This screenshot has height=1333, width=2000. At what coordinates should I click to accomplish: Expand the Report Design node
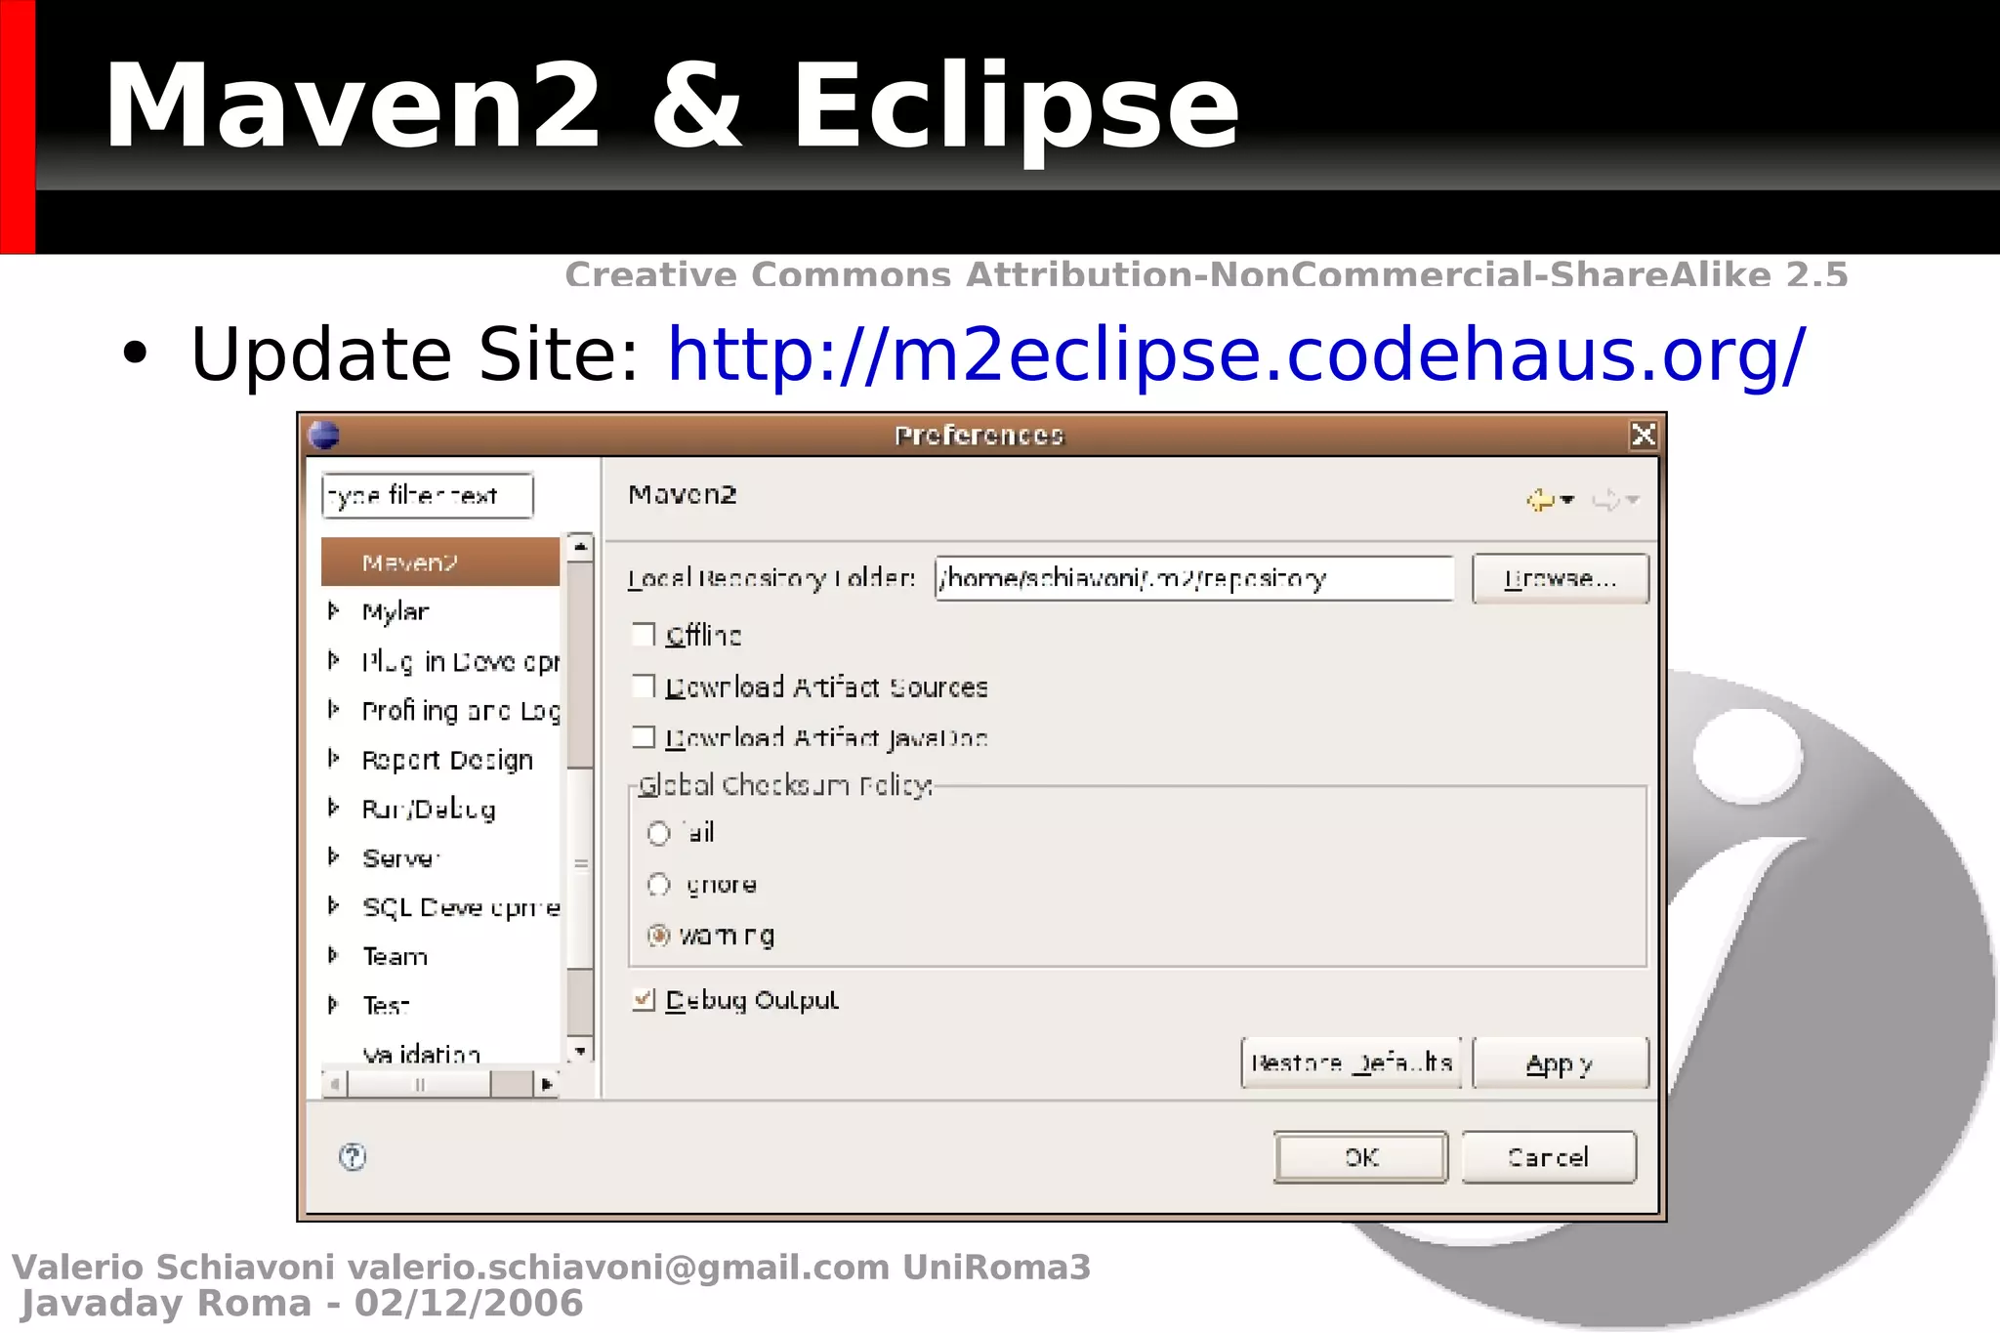[x=334, y=759]
